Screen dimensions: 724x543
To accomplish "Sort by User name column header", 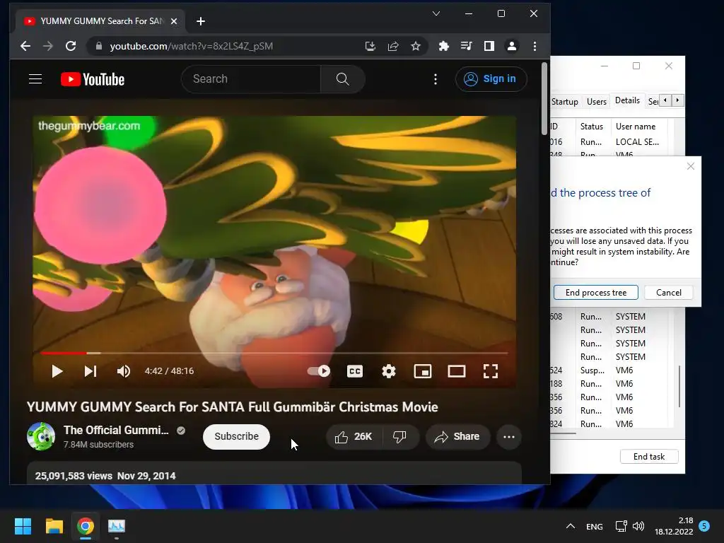I will pyautogui.click(x=636, y=127).
